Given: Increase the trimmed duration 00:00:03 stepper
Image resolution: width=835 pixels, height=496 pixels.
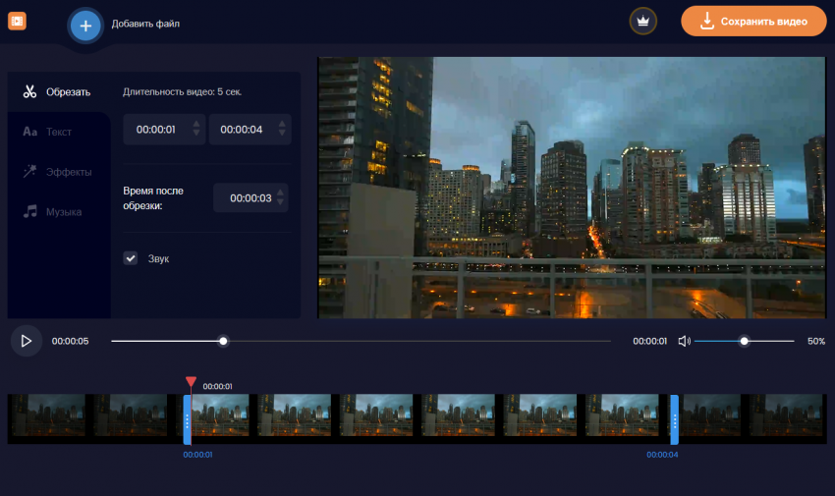Looking at the screenshot, I should pos(280,193).
